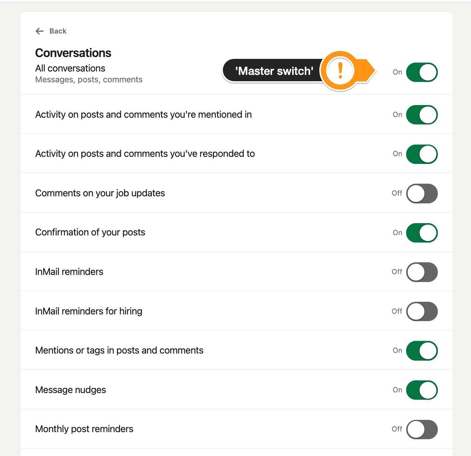Toggle activity on posts you've responded to
471x456 pixels.
[422, 154]
